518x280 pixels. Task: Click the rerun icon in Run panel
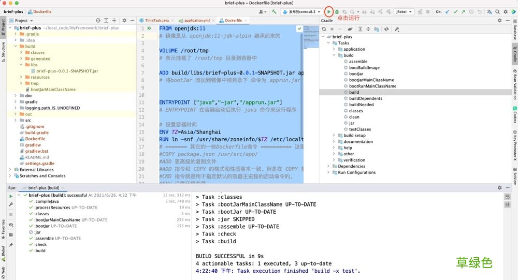[11, 196]
